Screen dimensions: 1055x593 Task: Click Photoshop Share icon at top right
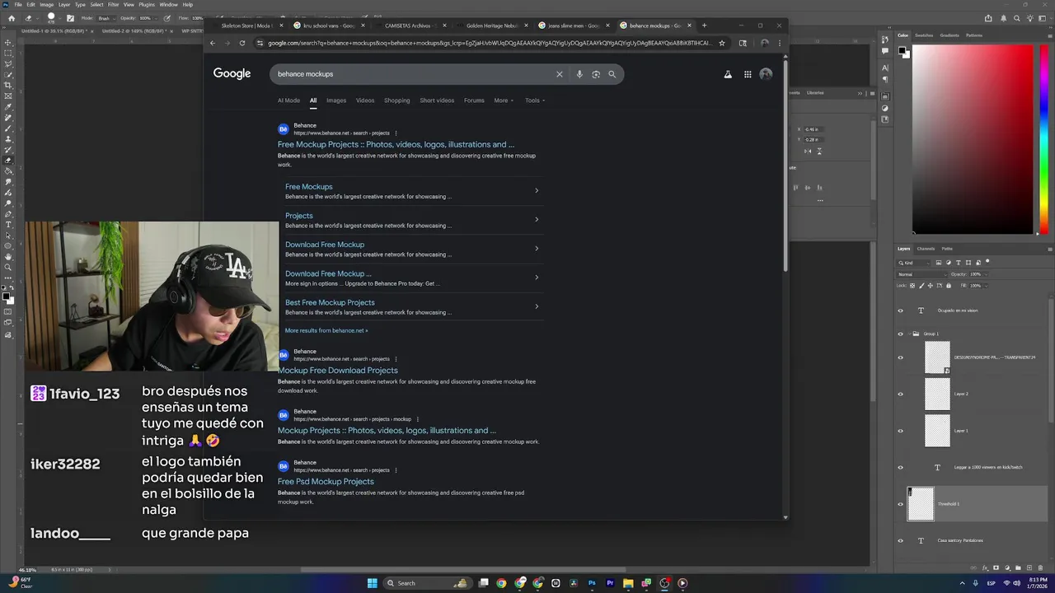pos(987,17)
